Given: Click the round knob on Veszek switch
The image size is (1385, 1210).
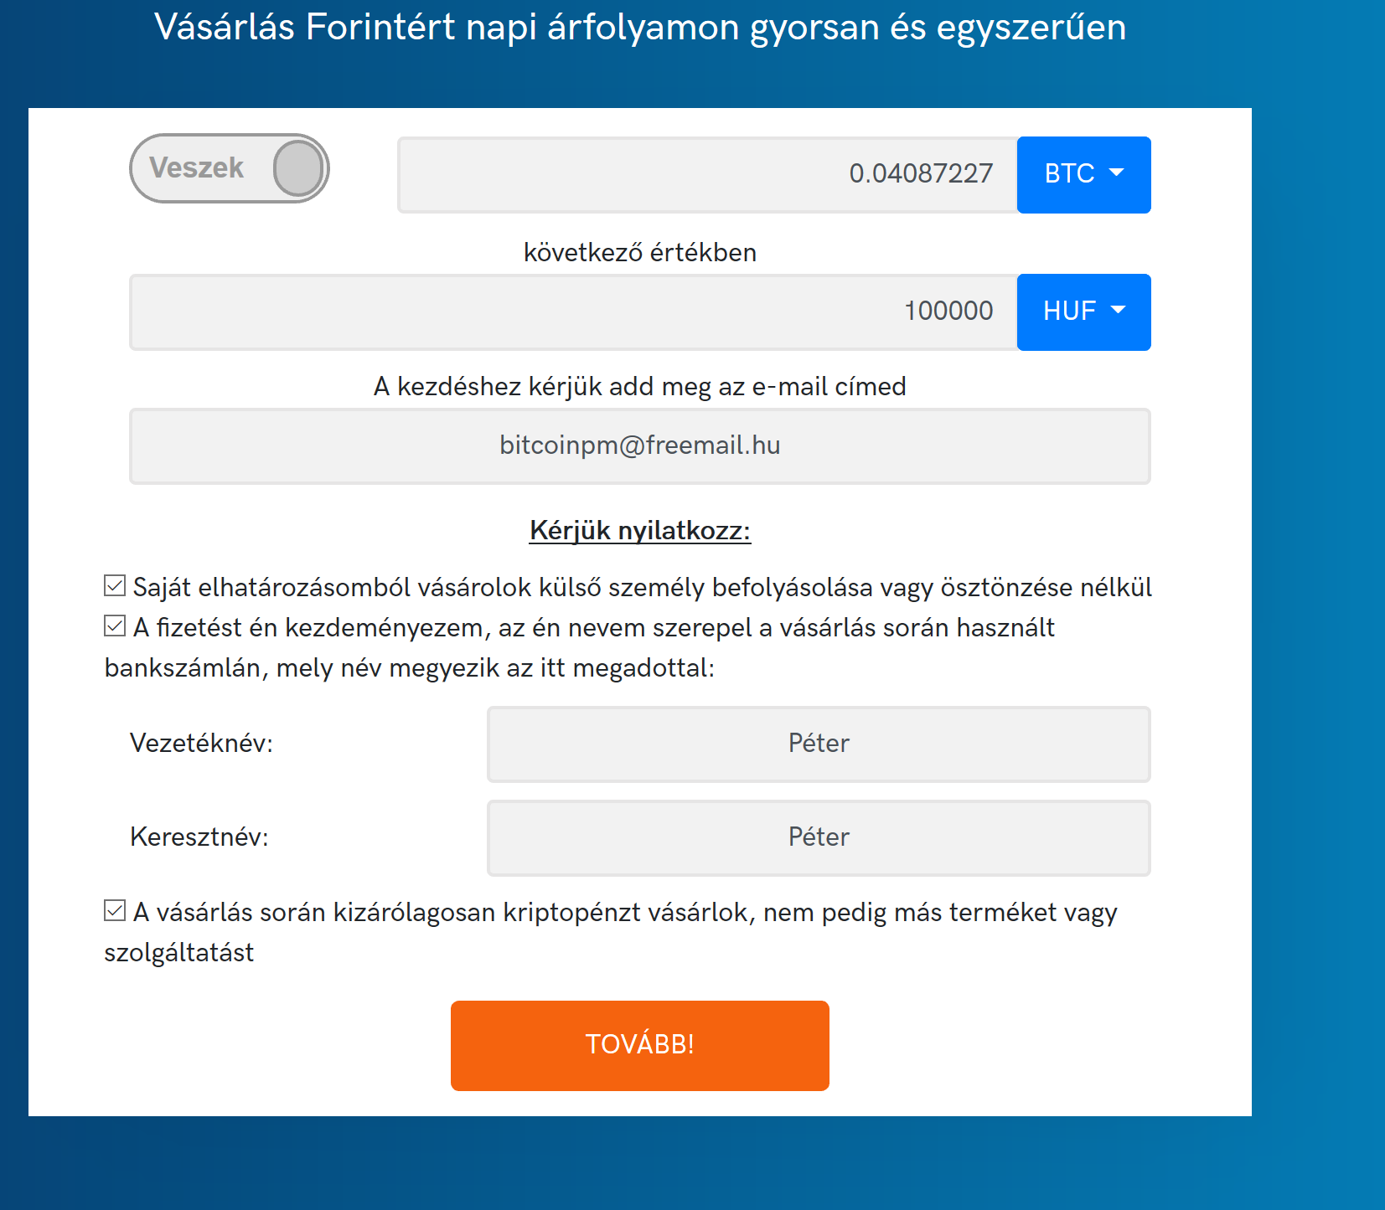Looking at the screenshot, I should (x=298, y=168).
